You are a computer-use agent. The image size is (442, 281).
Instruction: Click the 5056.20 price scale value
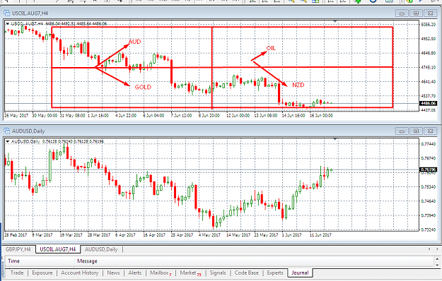click(x=429, y=25)
